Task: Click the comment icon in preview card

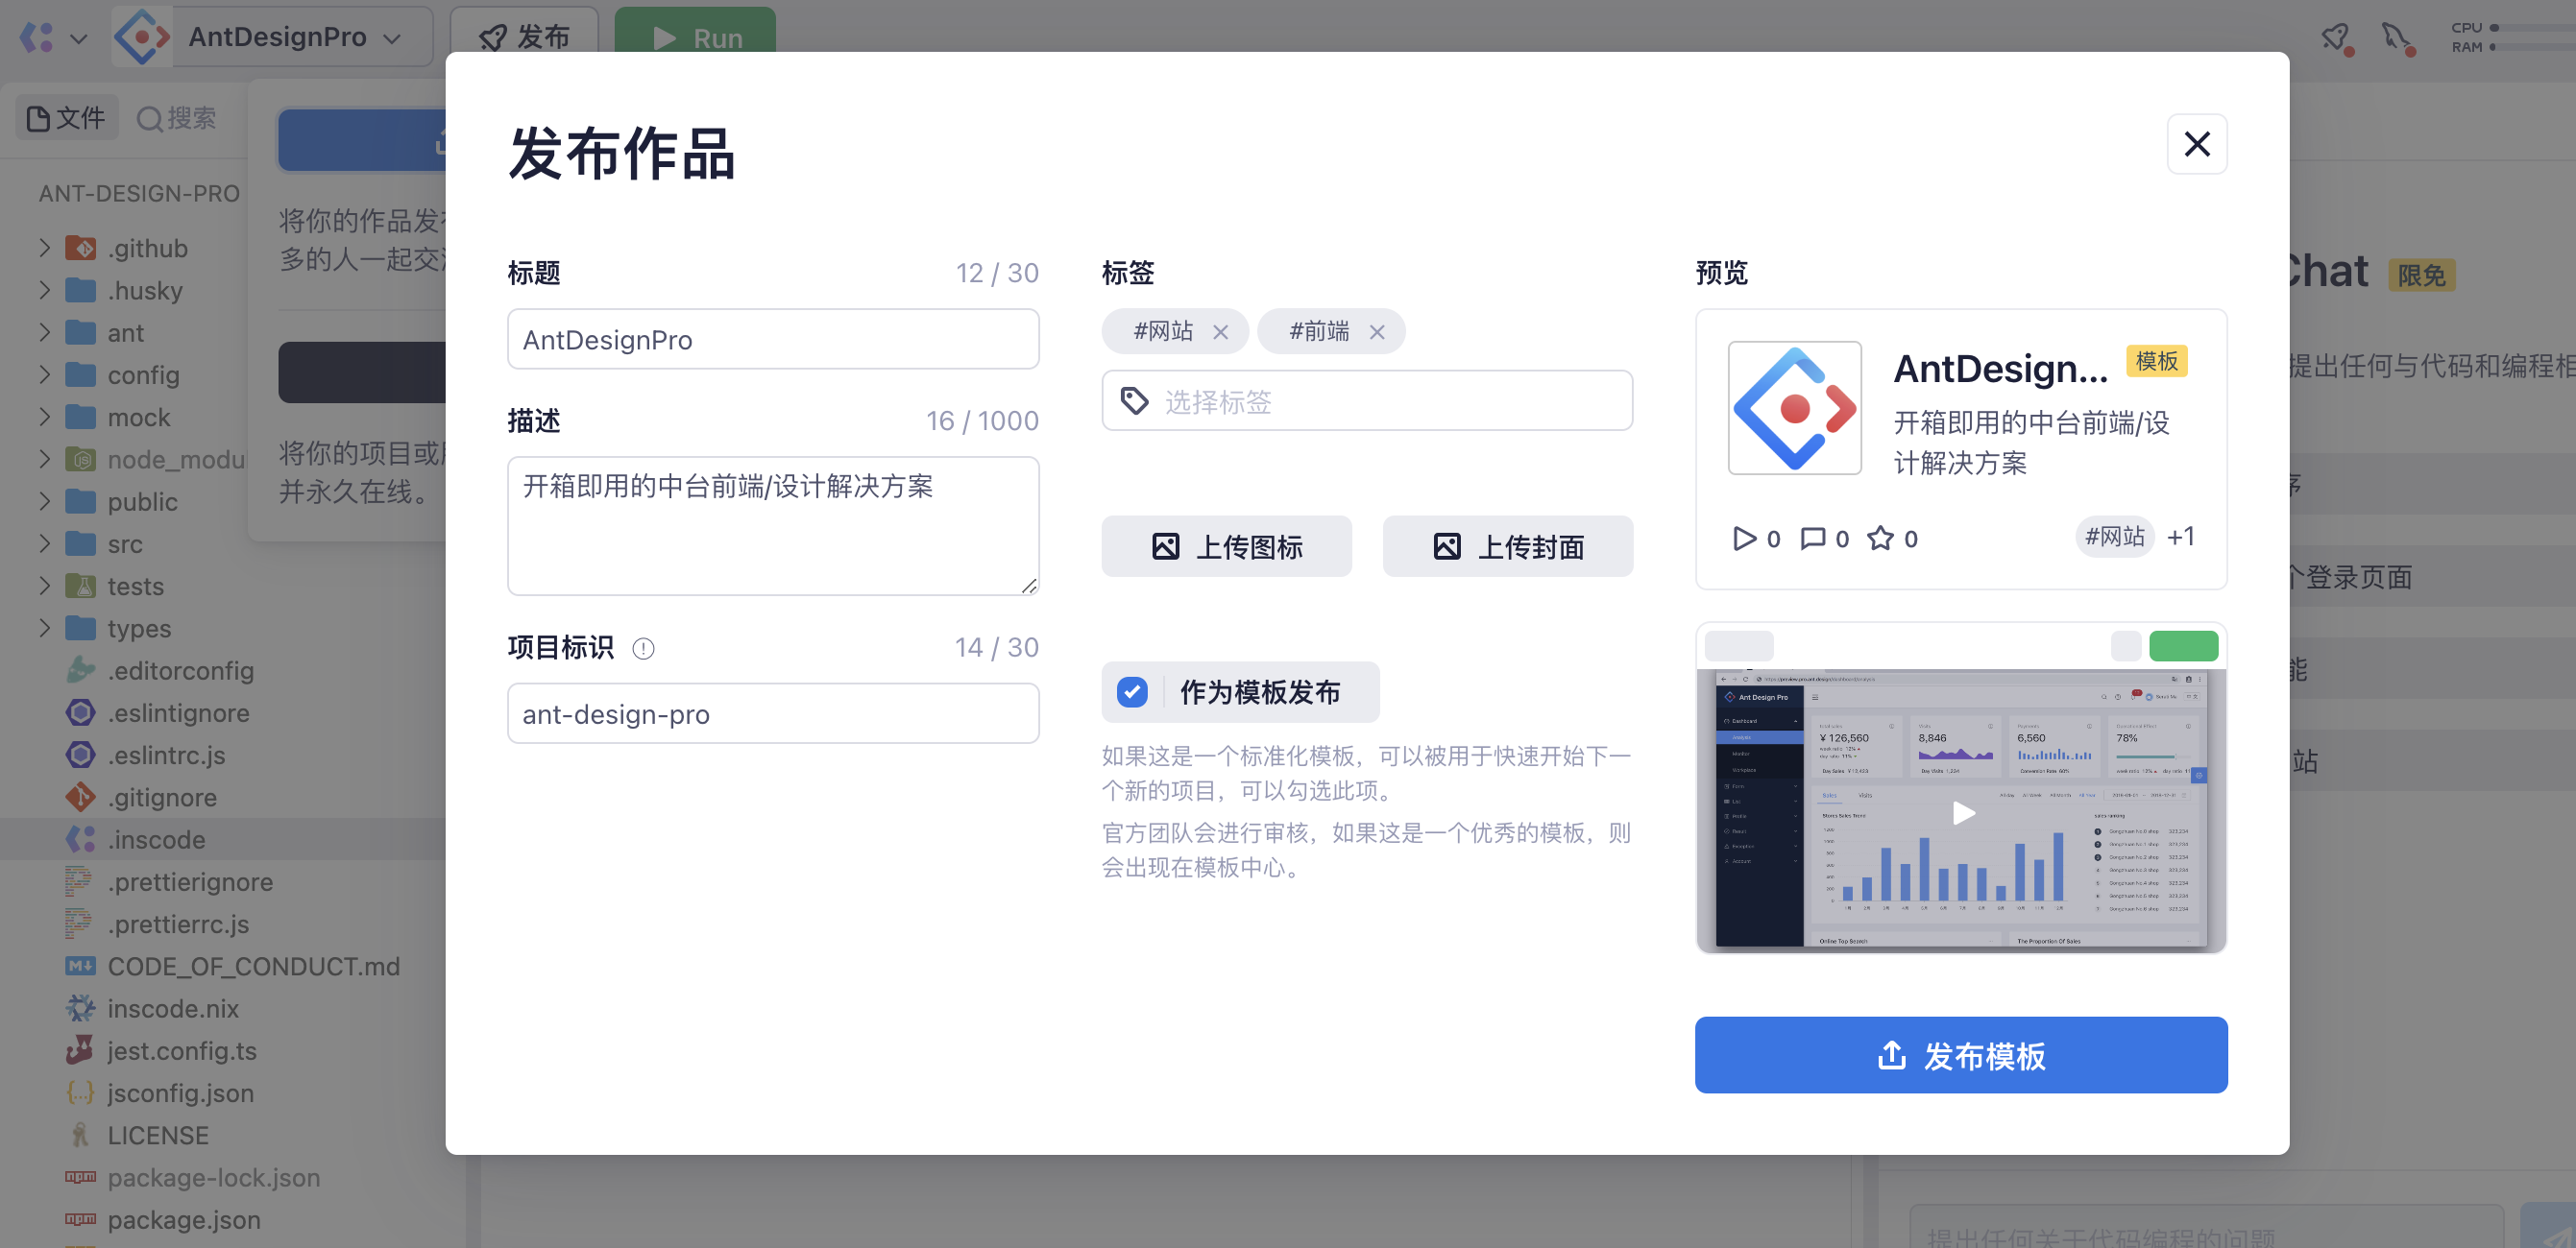Action: tap(1812, 539)
